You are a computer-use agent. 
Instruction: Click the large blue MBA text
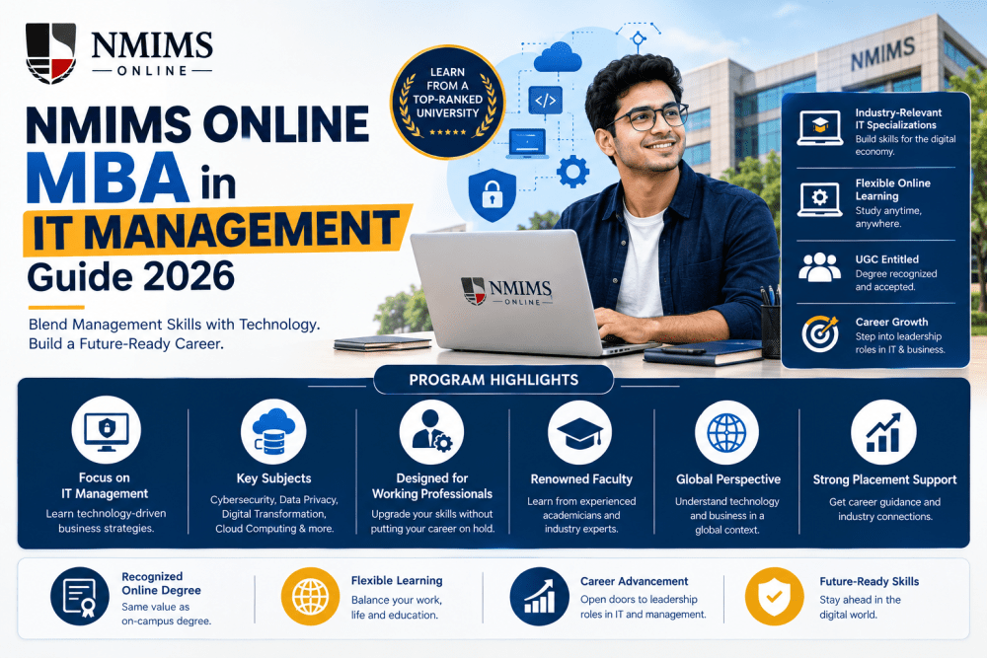(108, 178)
